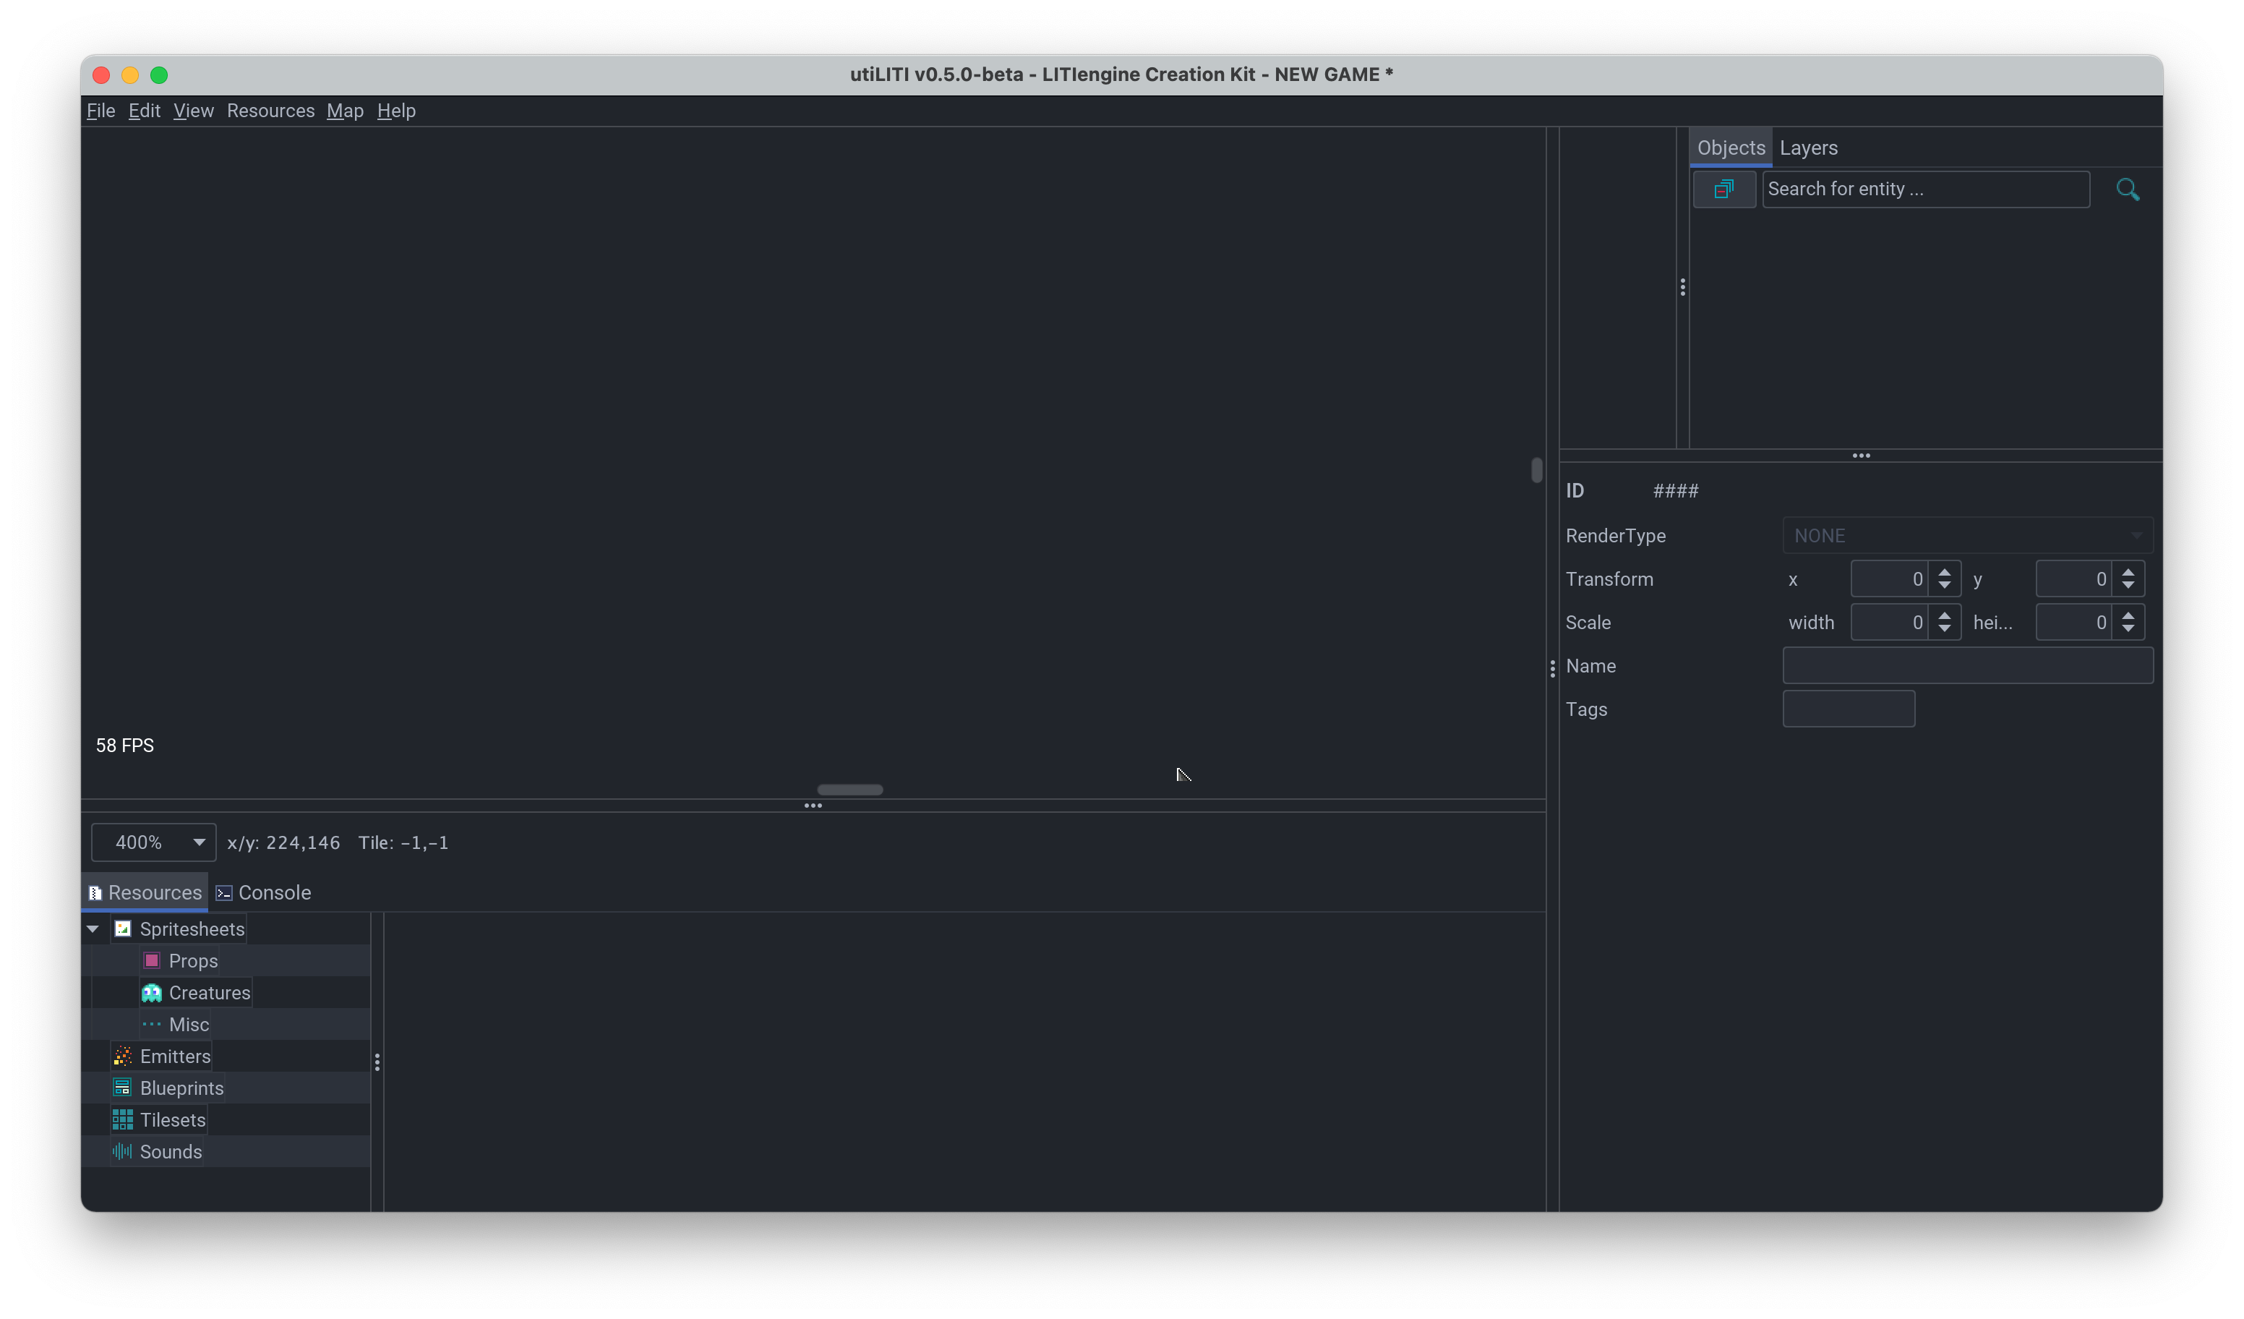
Task: Decrease the Scale width value
Action: [1944, 629]
